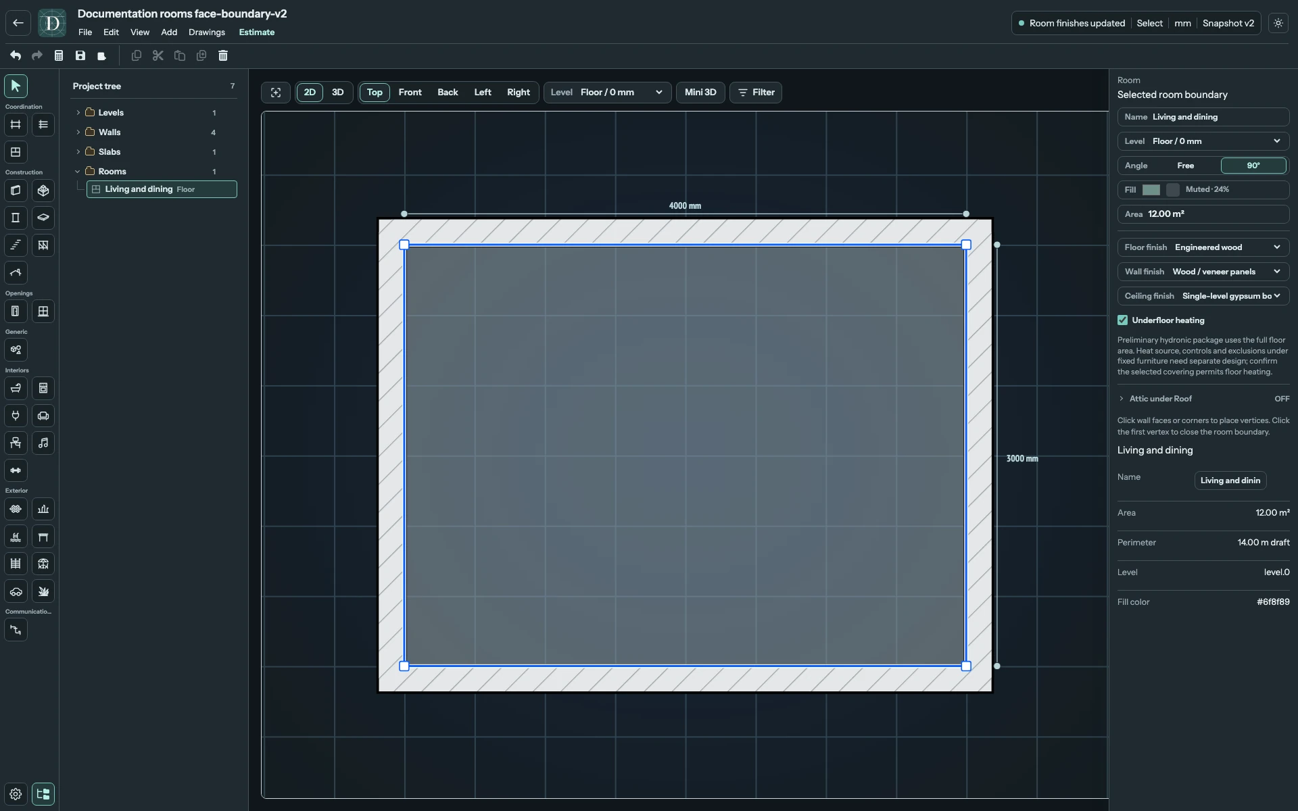Select the electrical plug tool
Image resolution: width=1298 pixels, height=811 pixels.
(x=16, y=416)
